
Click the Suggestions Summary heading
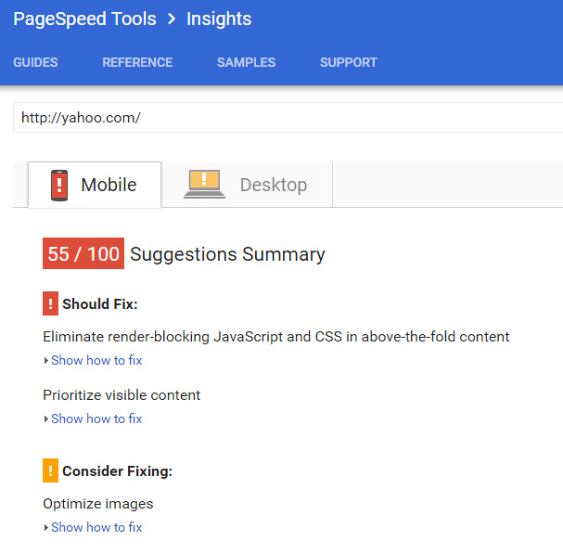click(x=227, y=254)
